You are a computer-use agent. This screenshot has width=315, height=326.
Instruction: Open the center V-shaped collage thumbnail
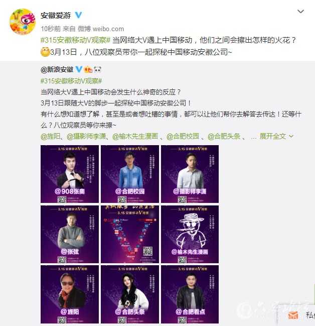click(130, 234)
